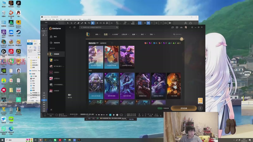Click Studio One zoom magnifier tool
This screenshot has width=253, height=142.
104,23
